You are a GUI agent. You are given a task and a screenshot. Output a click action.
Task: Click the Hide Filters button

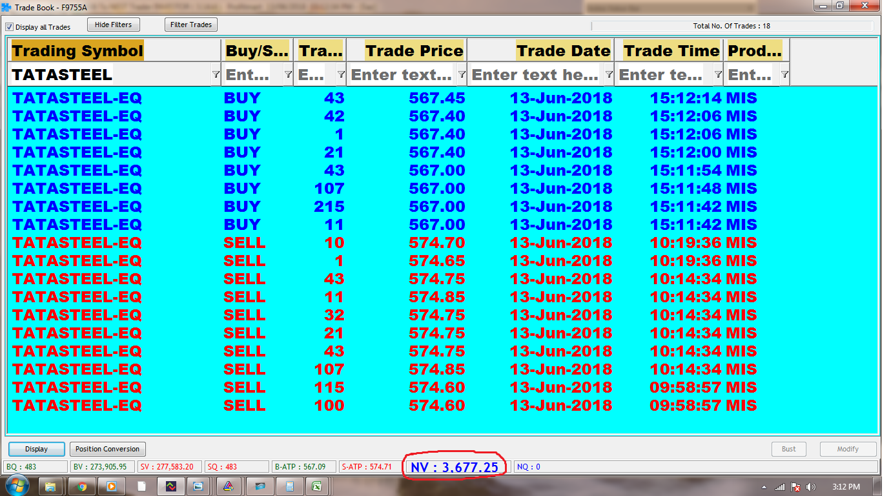(x=113, y=25)
